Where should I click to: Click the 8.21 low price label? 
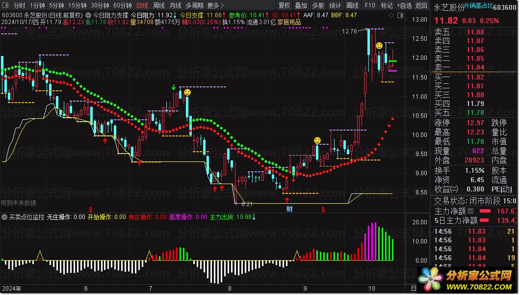(247, 204)
